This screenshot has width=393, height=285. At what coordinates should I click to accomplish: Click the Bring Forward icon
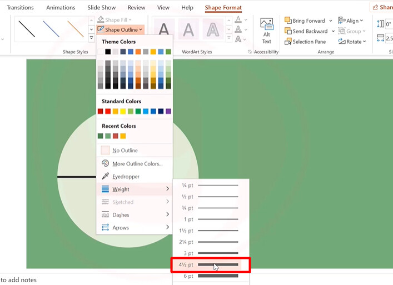288,21
